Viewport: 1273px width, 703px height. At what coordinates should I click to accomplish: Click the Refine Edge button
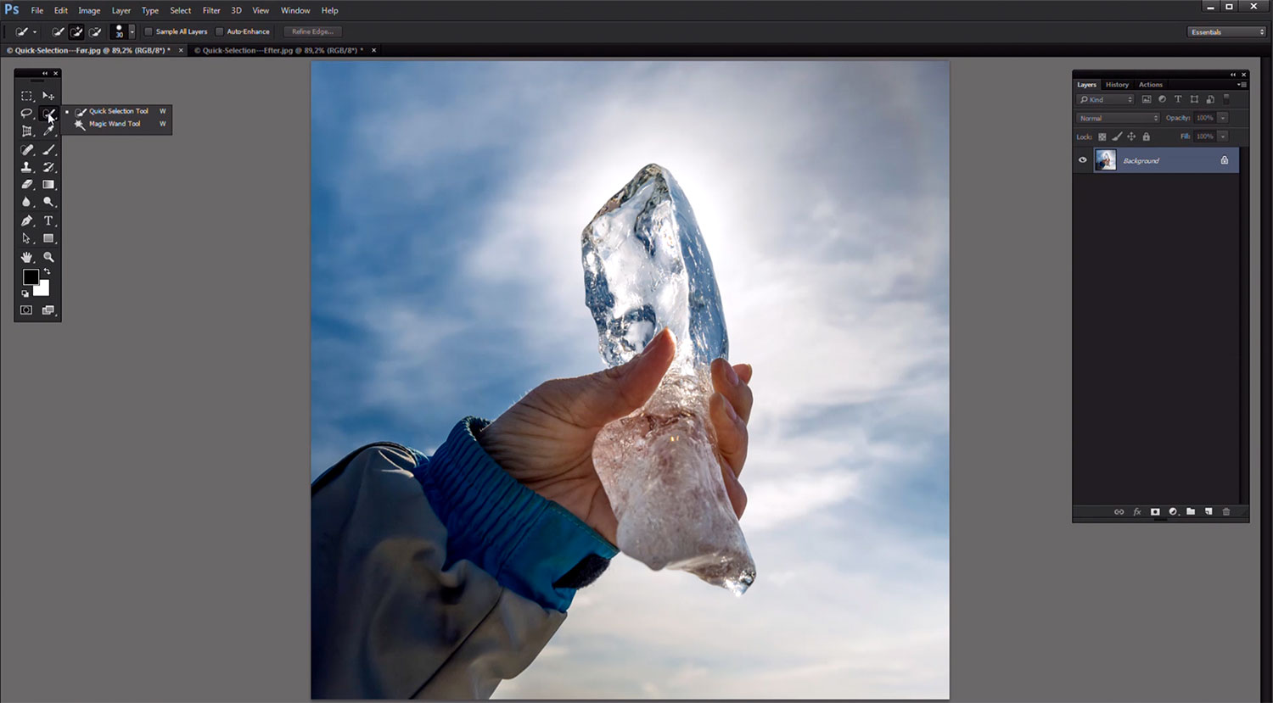[312, 31]
